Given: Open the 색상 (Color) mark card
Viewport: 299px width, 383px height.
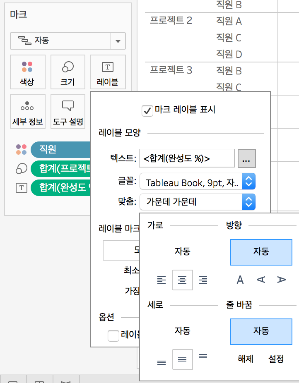Looking at the screenshot, I should [x=27, y=72].
